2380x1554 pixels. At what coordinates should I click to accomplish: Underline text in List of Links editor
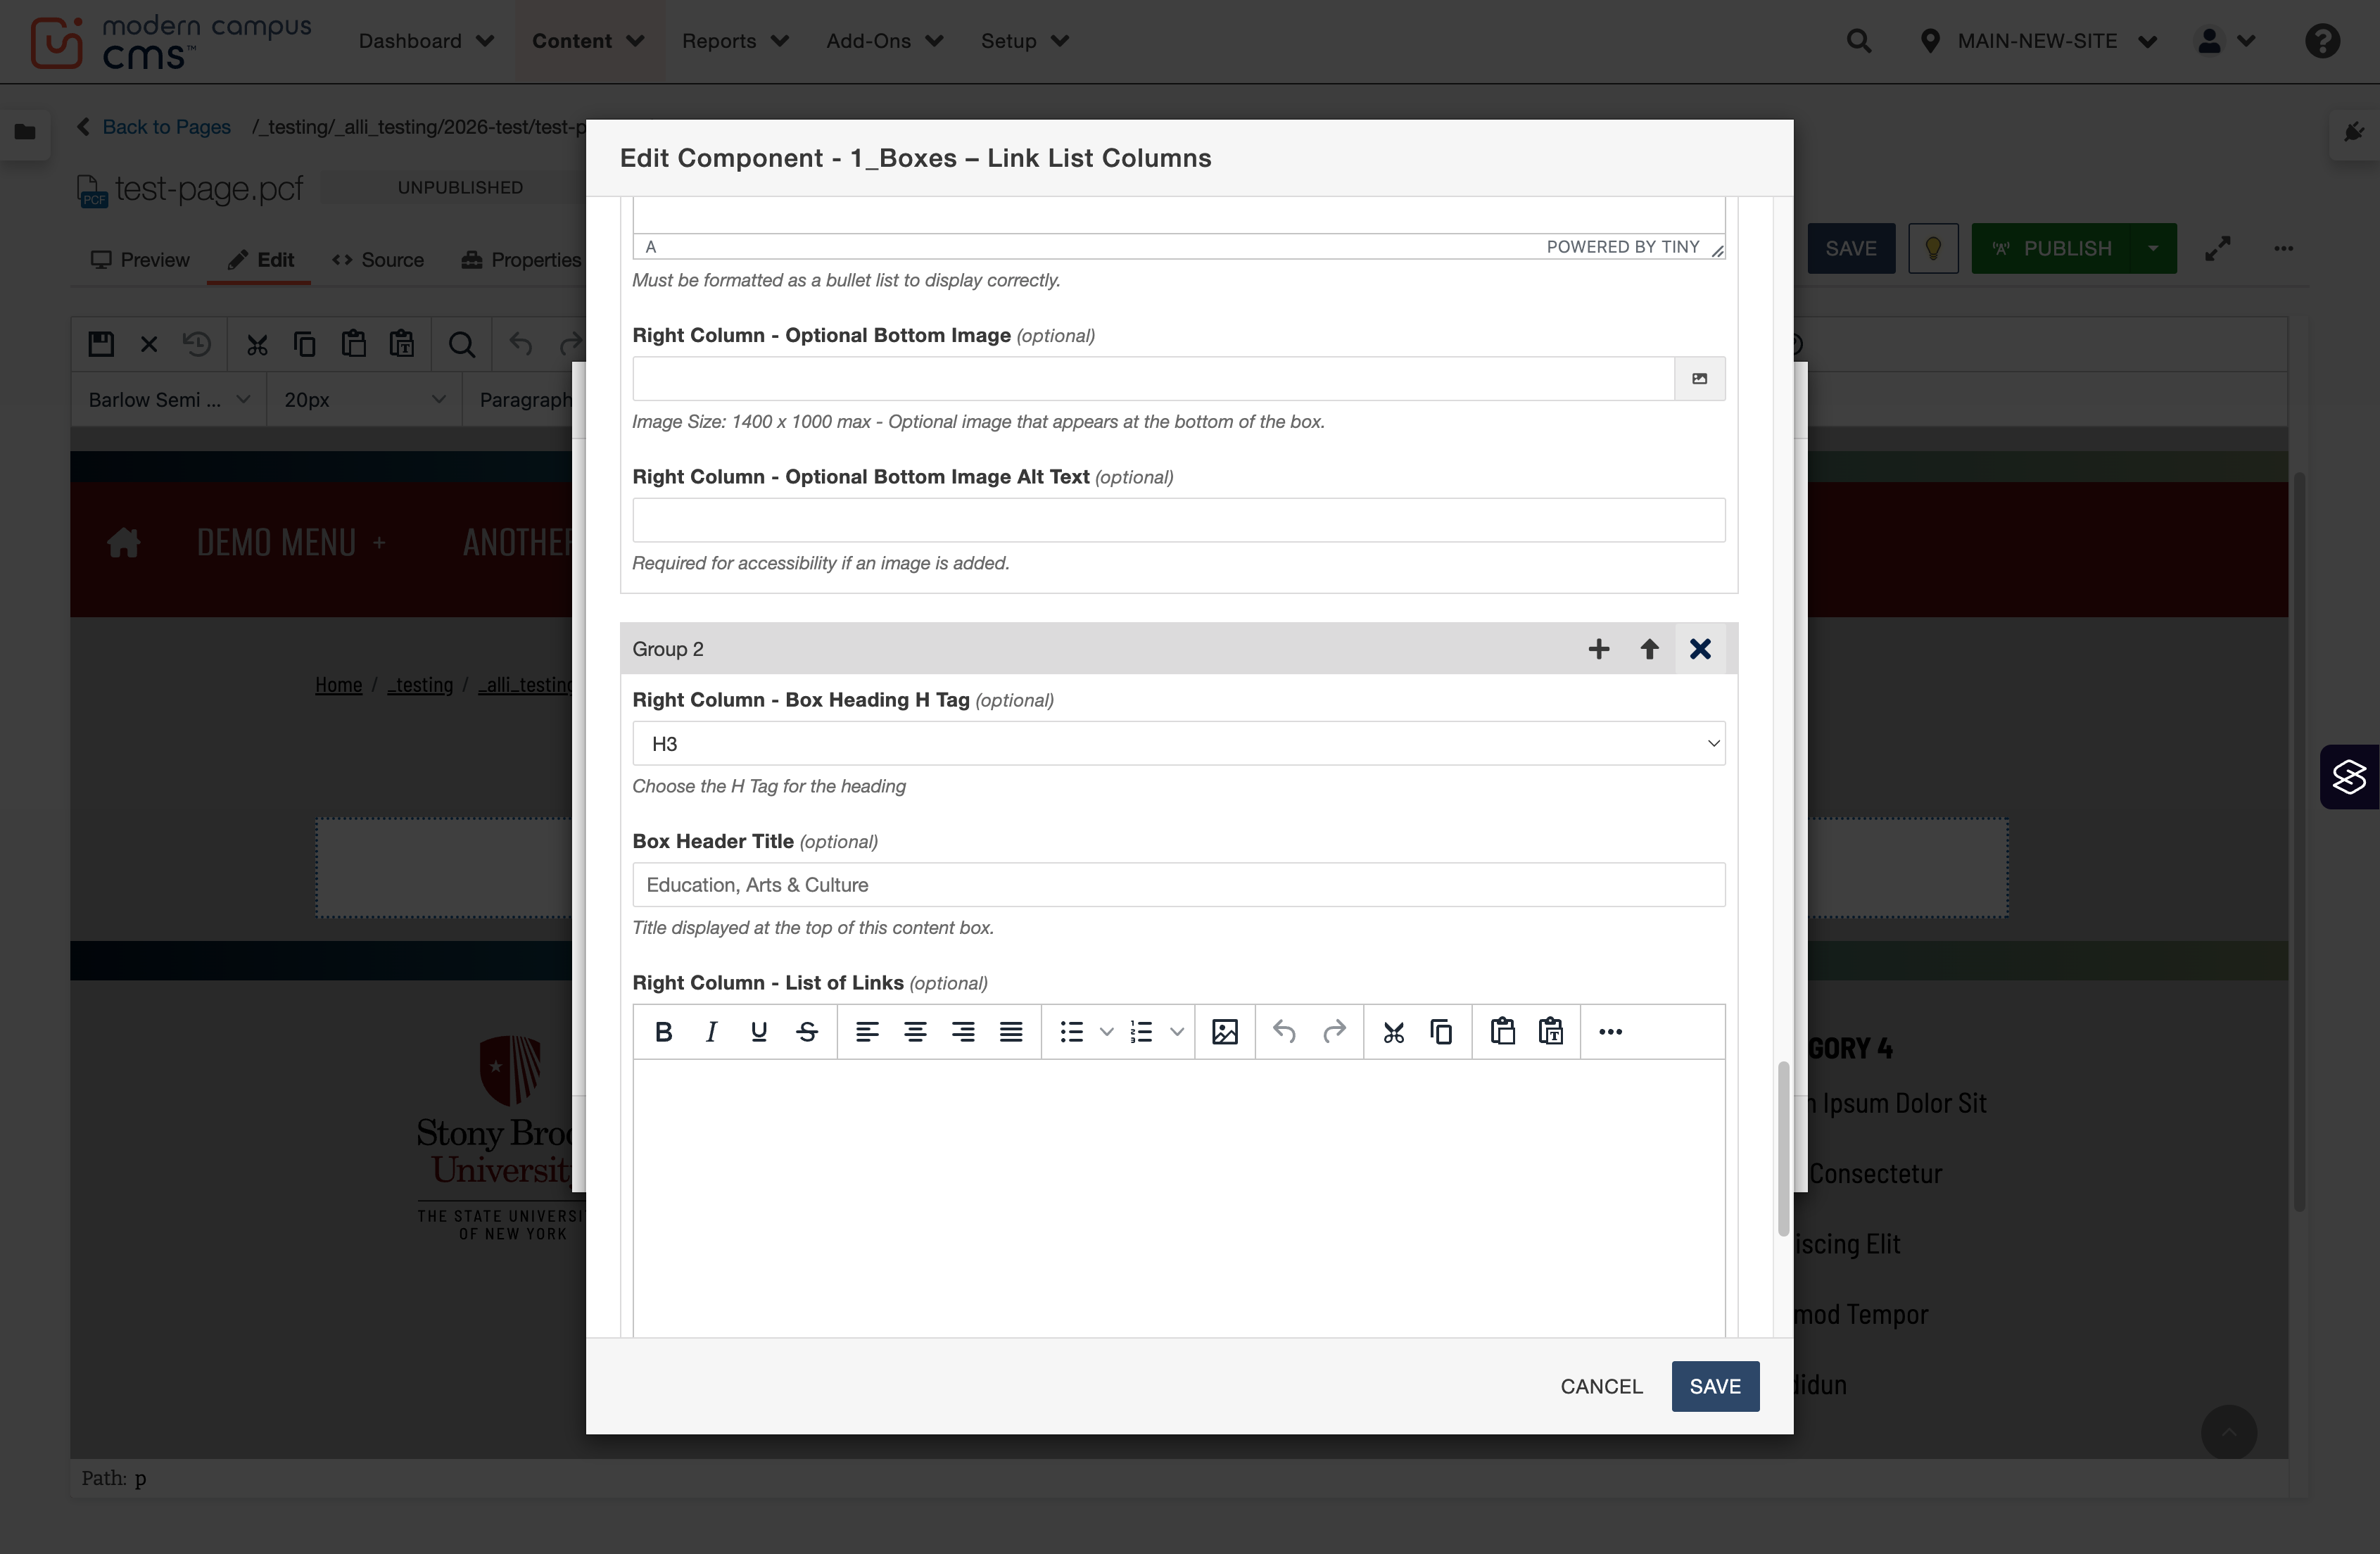pyautogui.click(x=759, y=1032)
